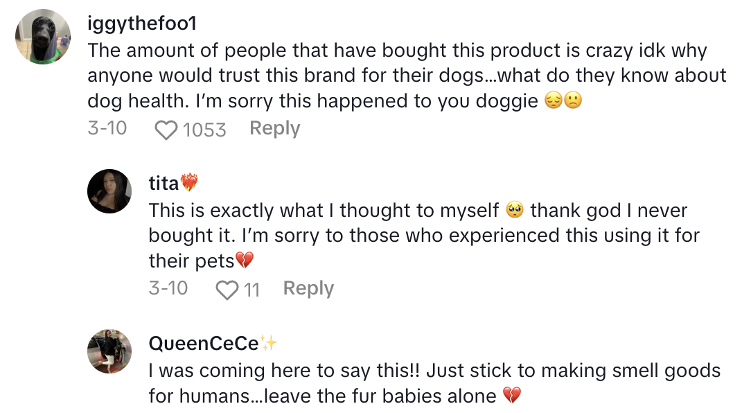Click the 1053 like count

click(x=204, y=130)
